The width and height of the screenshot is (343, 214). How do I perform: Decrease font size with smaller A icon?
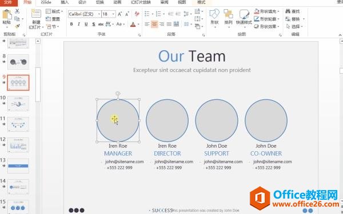point(127,14)
